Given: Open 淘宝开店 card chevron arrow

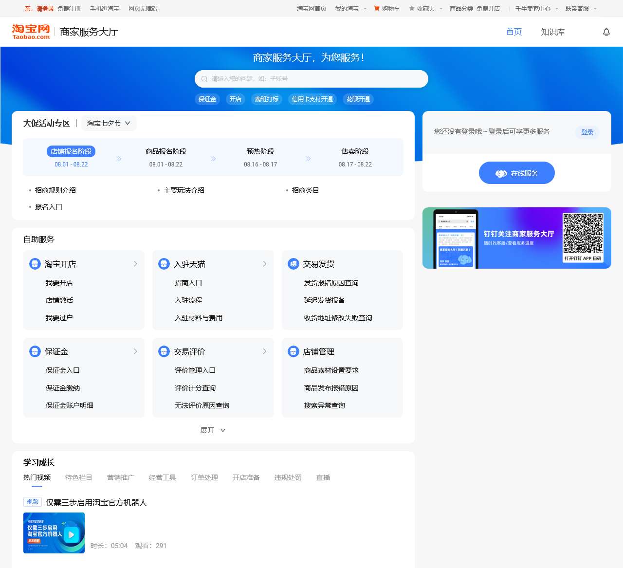Looking at the screenshot, I should [135, 264].
